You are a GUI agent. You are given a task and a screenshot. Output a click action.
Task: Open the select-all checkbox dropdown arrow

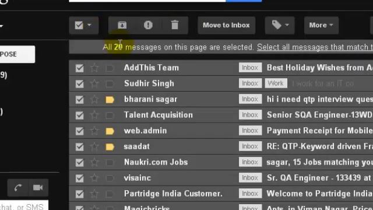pos(89,24)
